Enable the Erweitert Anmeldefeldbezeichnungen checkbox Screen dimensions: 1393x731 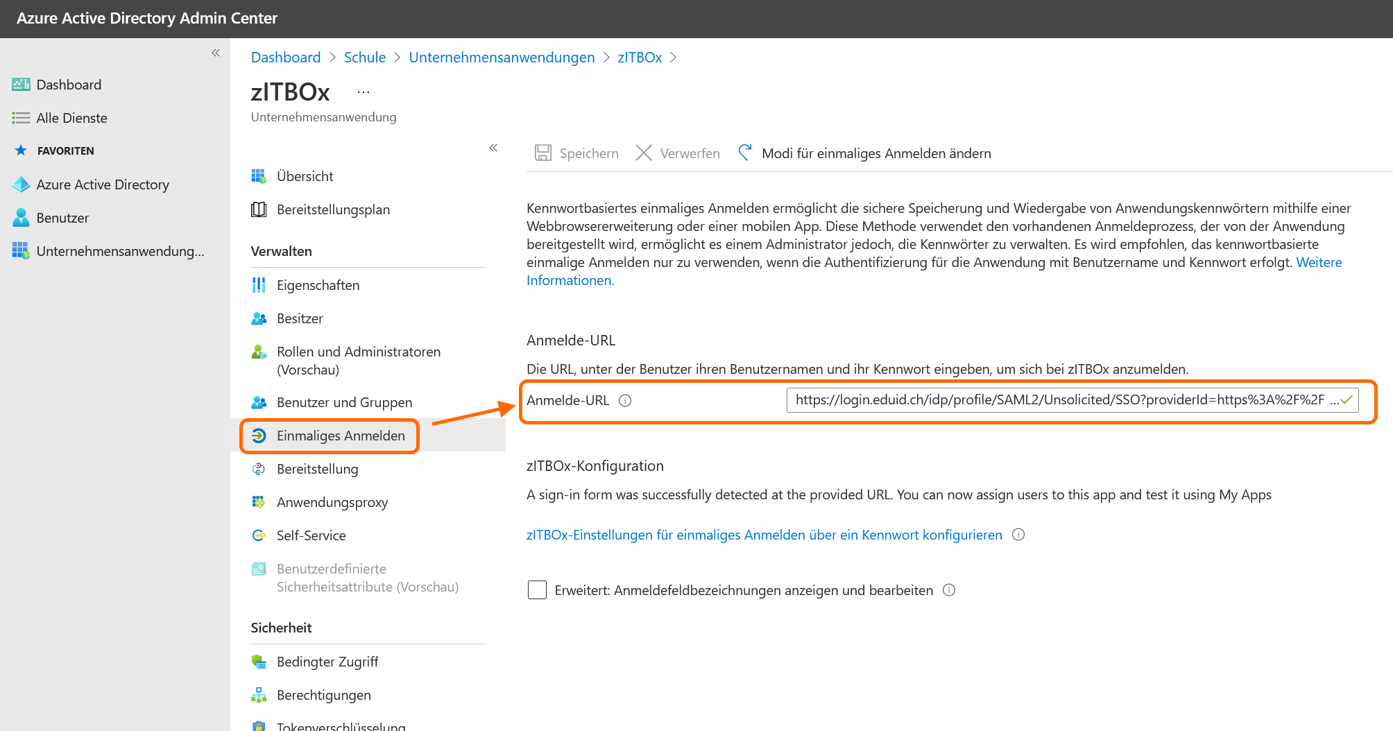[537, 590]
